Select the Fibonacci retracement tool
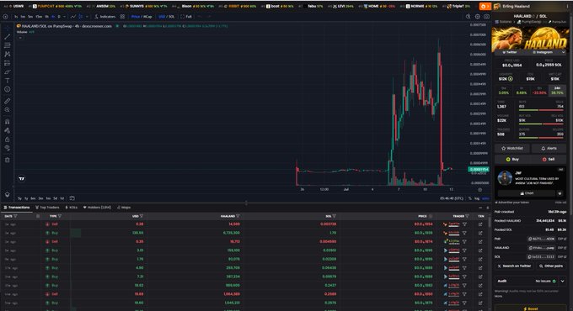Screen dimensions: 573x311 [7, 45]
